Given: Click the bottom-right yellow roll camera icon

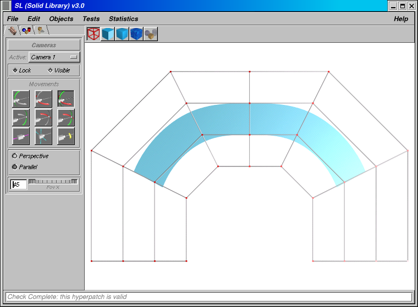Looking at the screenshot, I should pyautogui.click(x=66, y=136).
